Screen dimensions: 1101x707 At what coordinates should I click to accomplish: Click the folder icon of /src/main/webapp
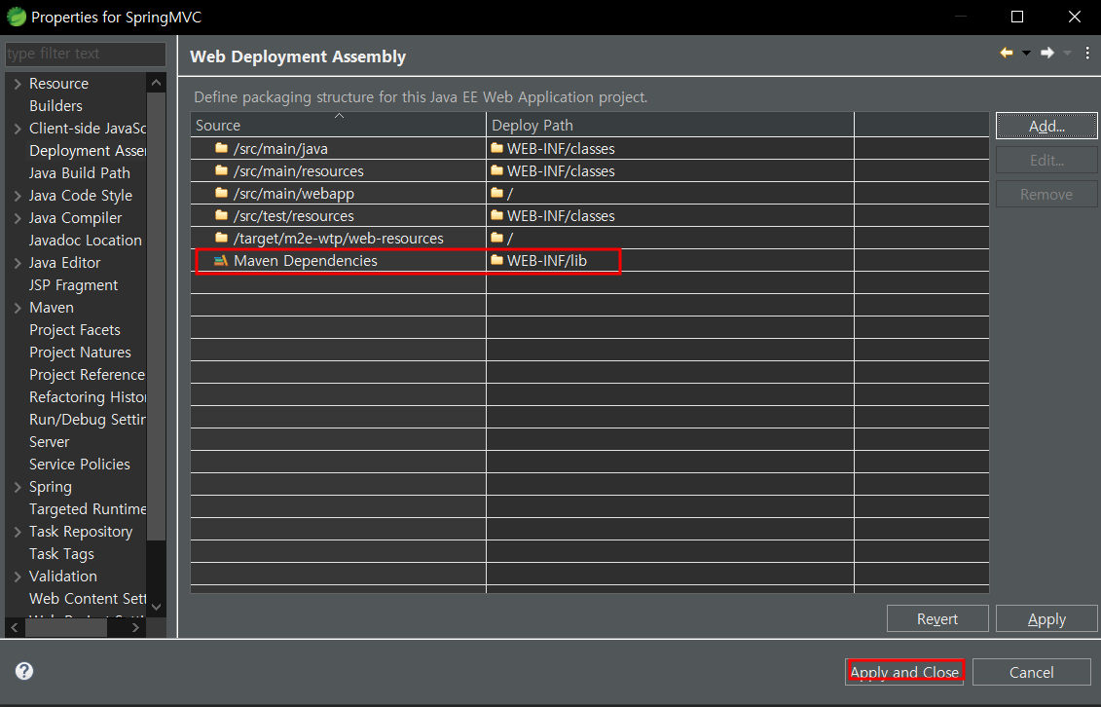pos(221,193)
